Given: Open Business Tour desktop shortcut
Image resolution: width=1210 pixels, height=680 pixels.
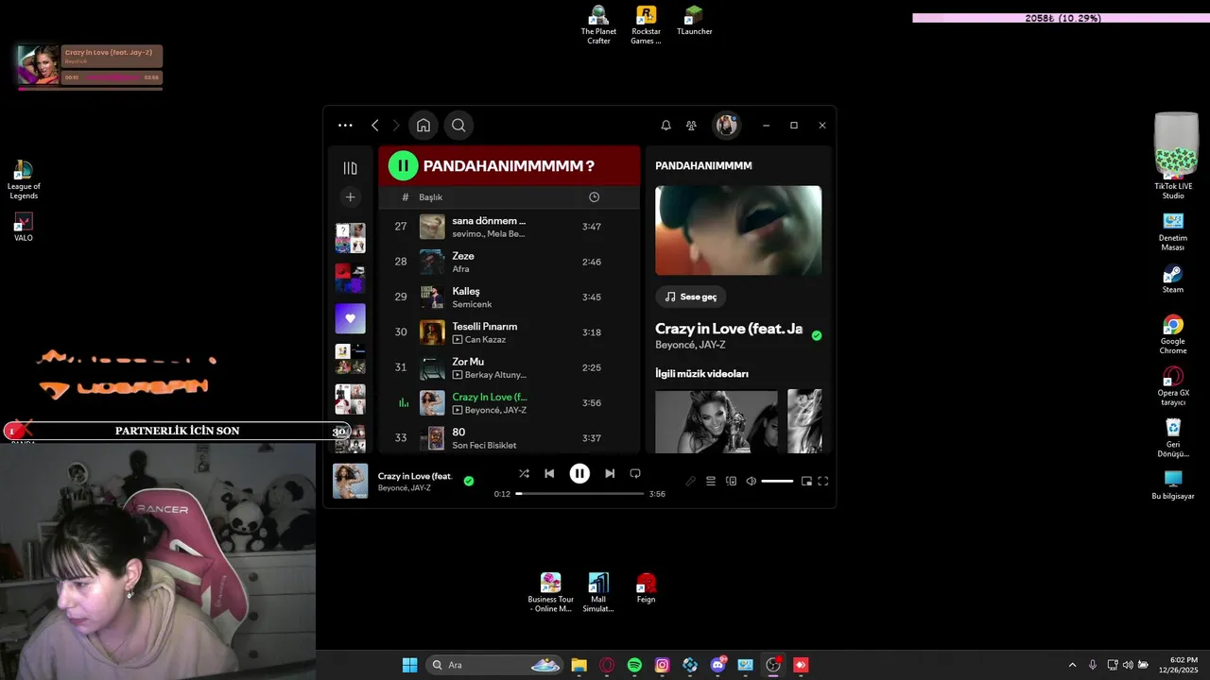Looking at the screenshot, I should click(550, 592).
